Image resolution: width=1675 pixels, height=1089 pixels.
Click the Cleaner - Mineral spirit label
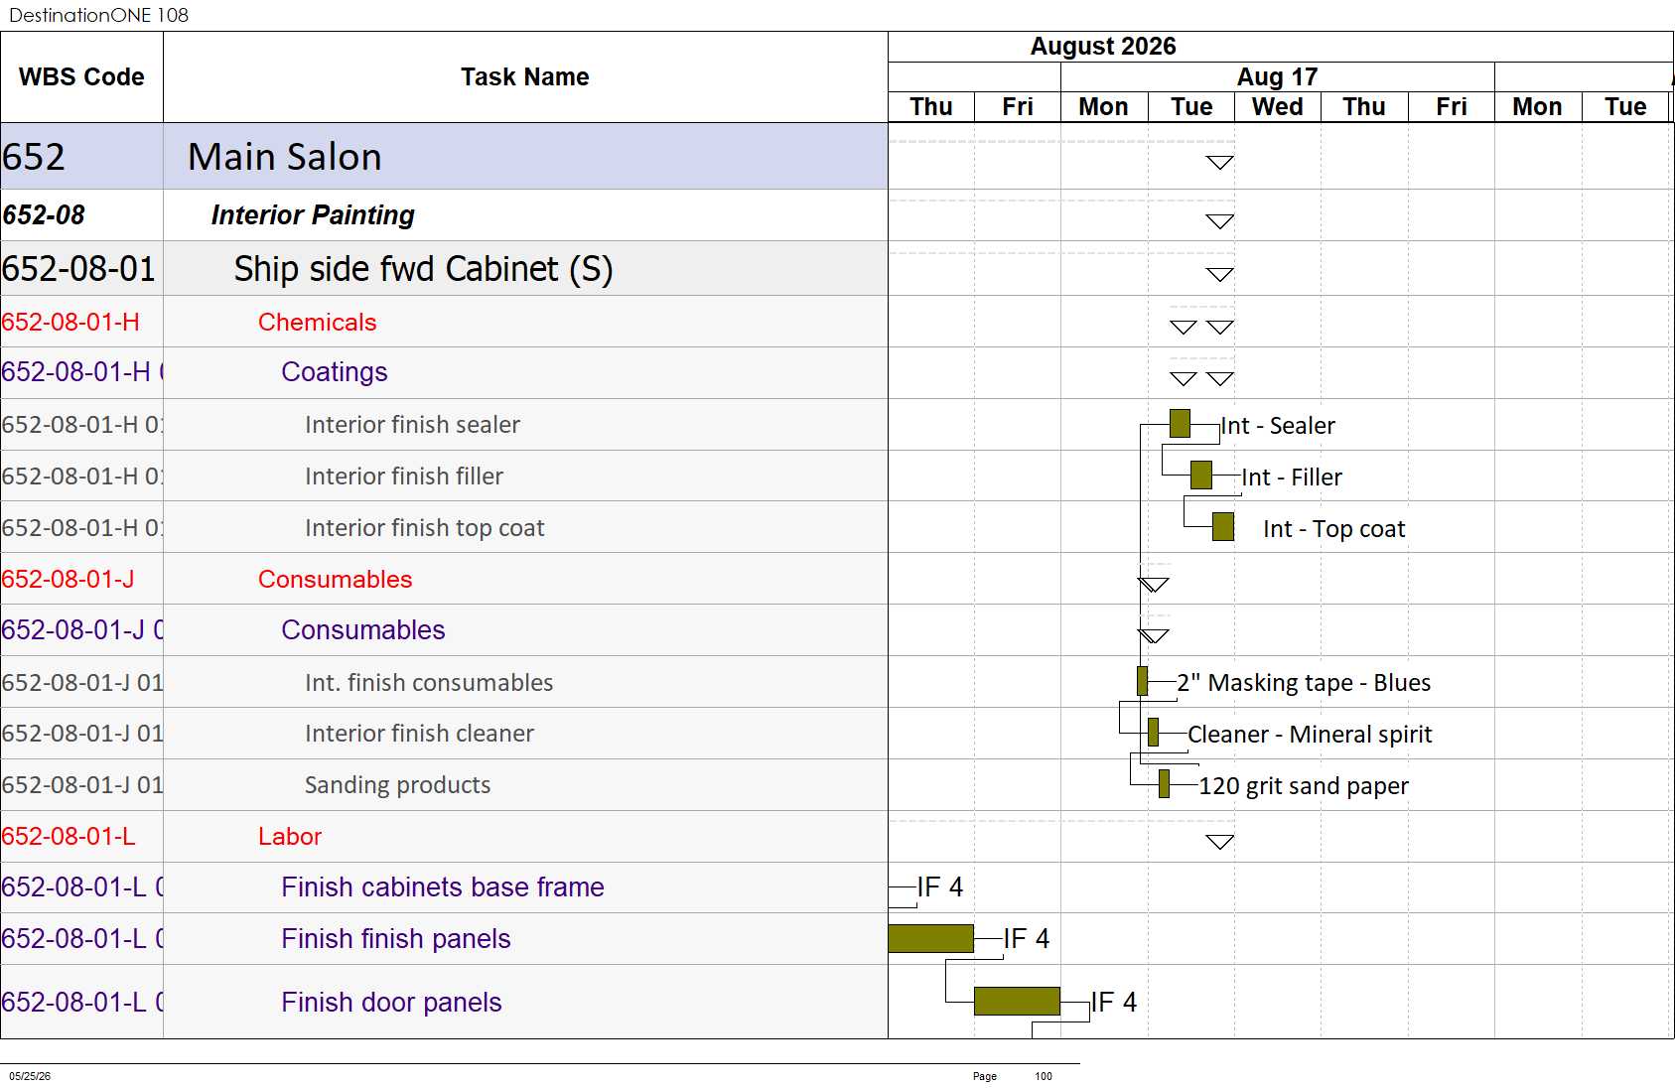click(x=1310, y=735)
